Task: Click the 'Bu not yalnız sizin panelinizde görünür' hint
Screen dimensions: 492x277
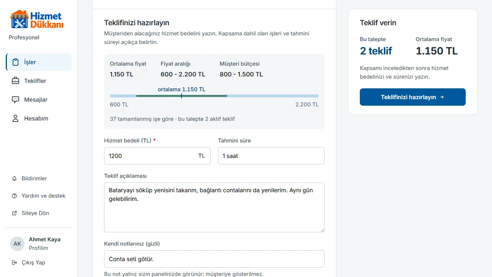Action: coord(184,274)
